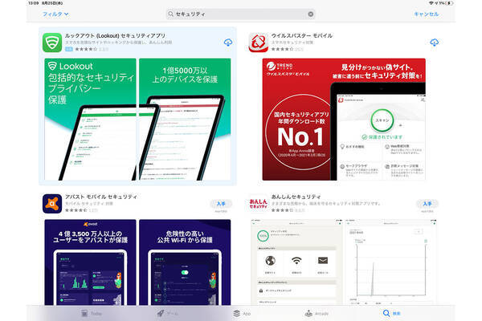View the Lookout 包括的なセキュリティ screenshot
This screenshot has width=482, height=321.
(x=90, y=120)
